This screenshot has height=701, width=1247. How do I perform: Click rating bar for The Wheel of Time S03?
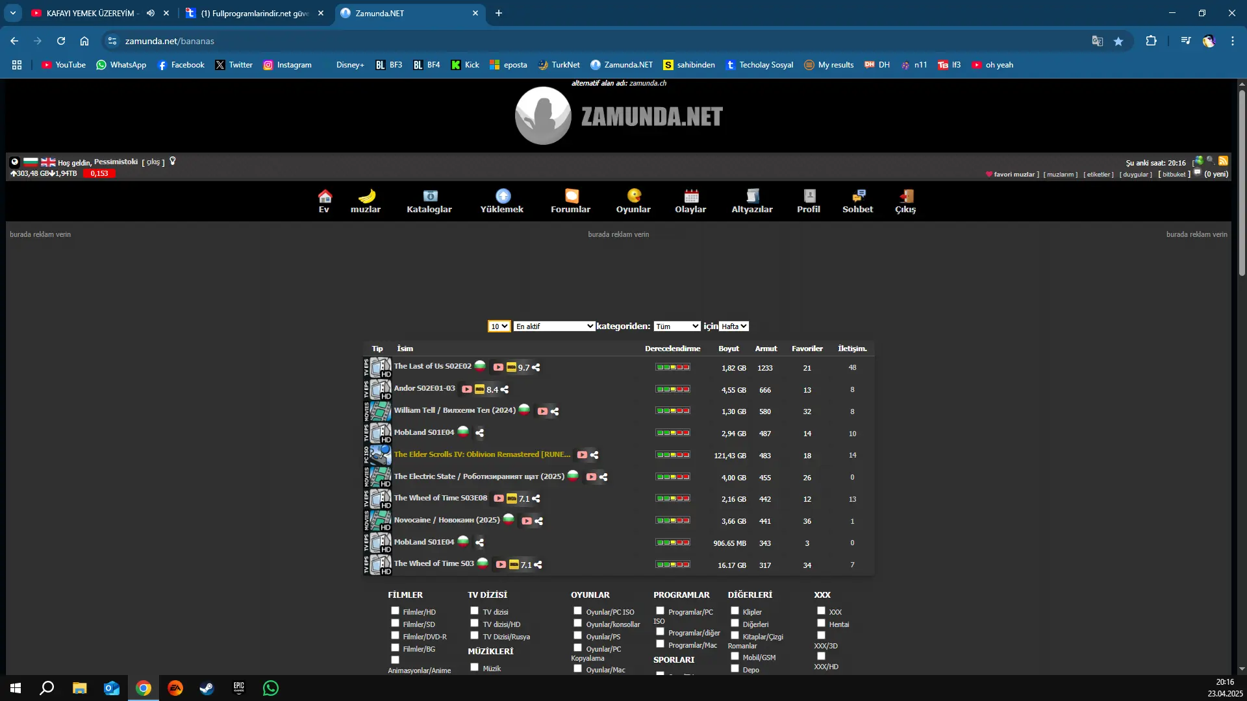[673, 565]
